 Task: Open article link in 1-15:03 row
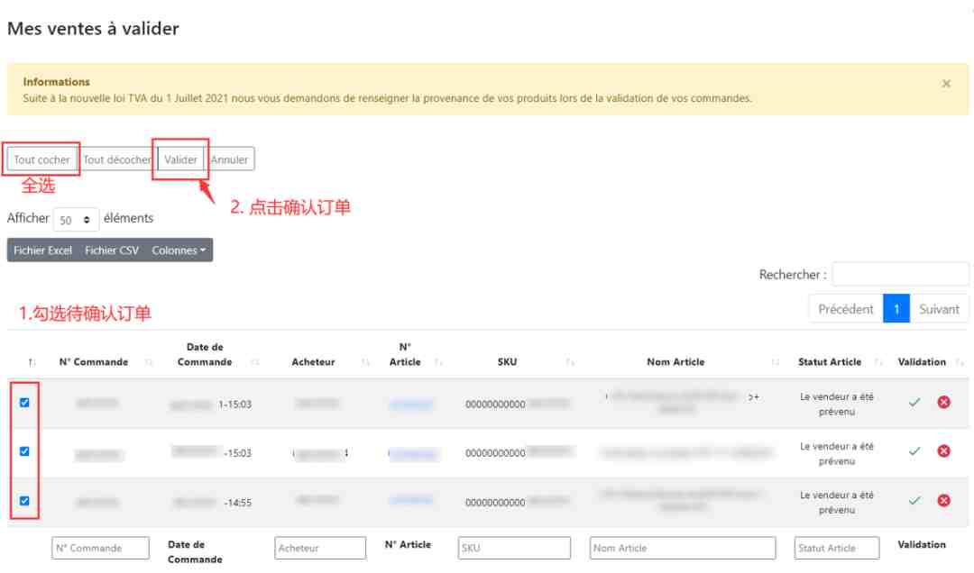point(410,405)
